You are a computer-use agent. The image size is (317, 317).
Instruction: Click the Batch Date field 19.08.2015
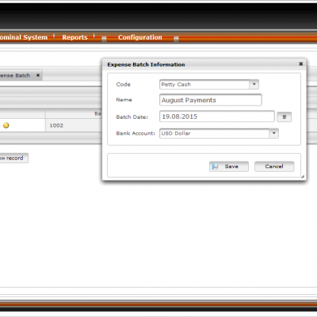[x=217, y=116]
